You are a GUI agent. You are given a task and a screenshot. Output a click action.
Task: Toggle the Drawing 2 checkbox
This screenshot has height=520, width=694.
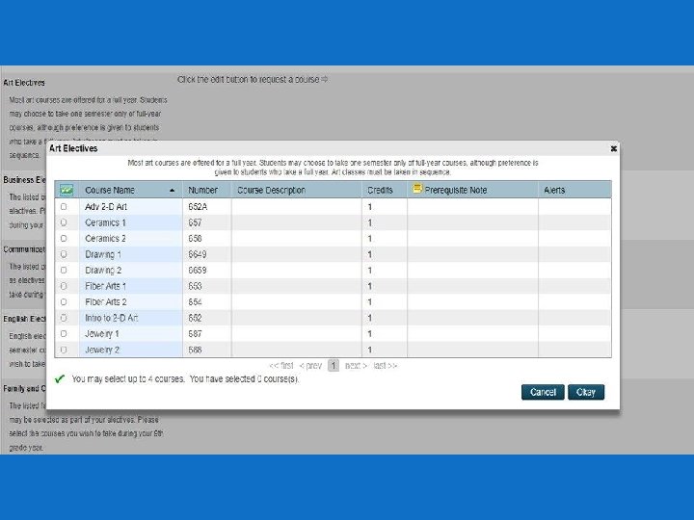pyautogui.click(x=64, y=271)
